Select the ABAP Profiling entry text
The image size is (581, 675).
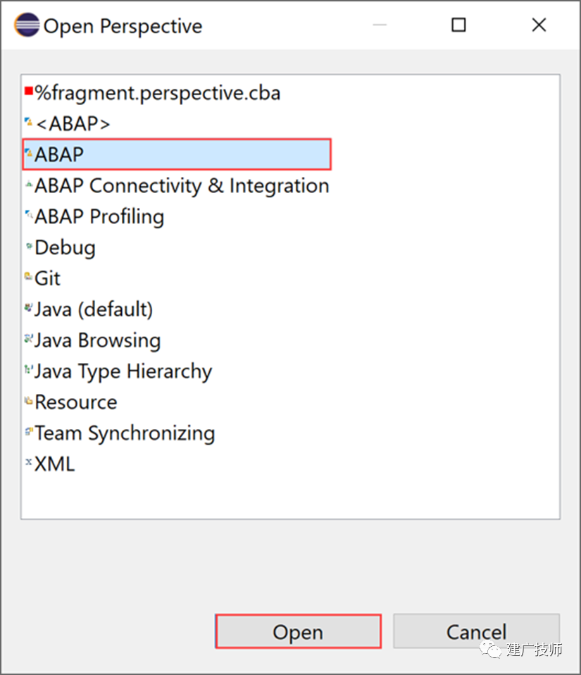coord(99,216)
